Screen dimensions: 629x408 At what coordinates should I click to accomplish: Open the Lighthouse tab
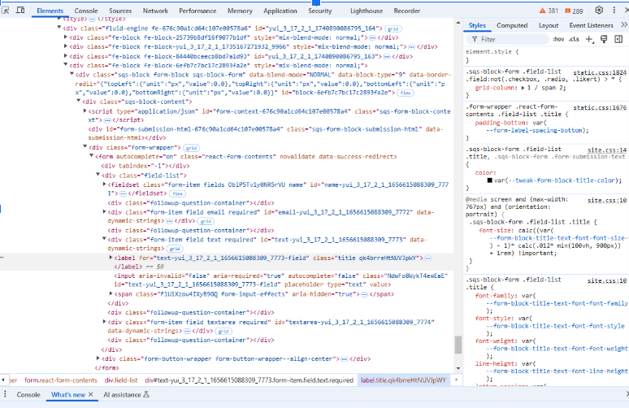coord(367,11)
